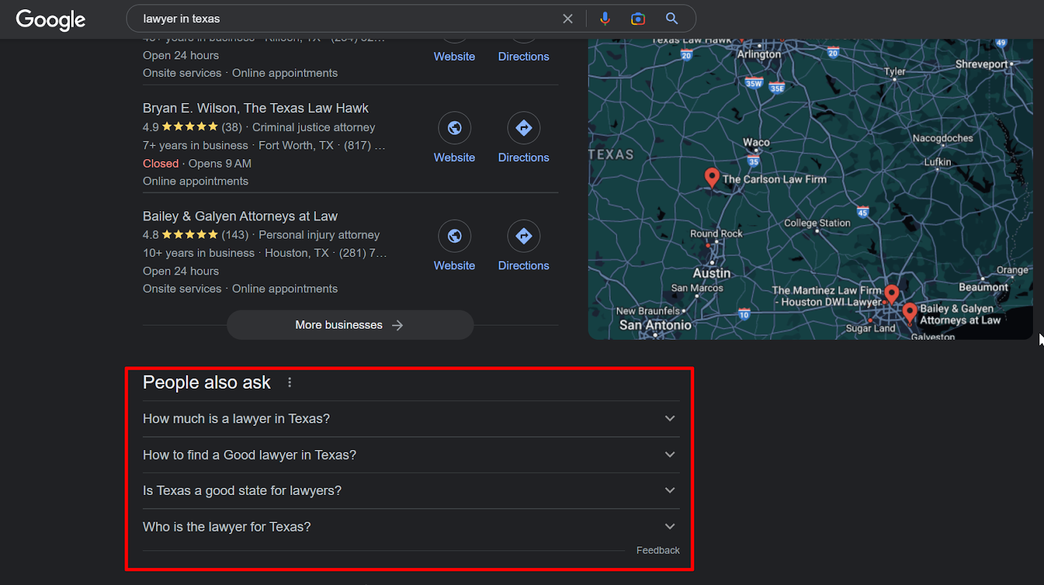Screen dimensions: 1044x585
Task: Click Directions link for Bryan E. Wilson listing
Action: click(x=524, y=158)
